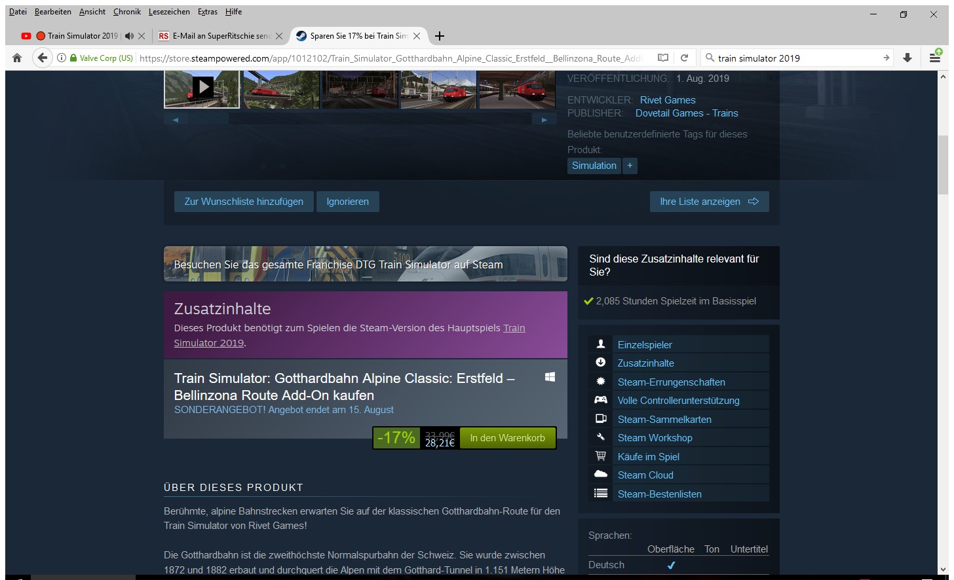The height and width of the screenshot is (580, 954).
Task: Click the Simulation tag
Action: point(594,166)
